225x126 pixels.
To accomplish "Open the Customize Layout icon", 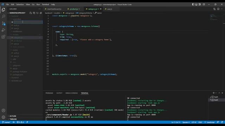I will click(x=204, y=5).
